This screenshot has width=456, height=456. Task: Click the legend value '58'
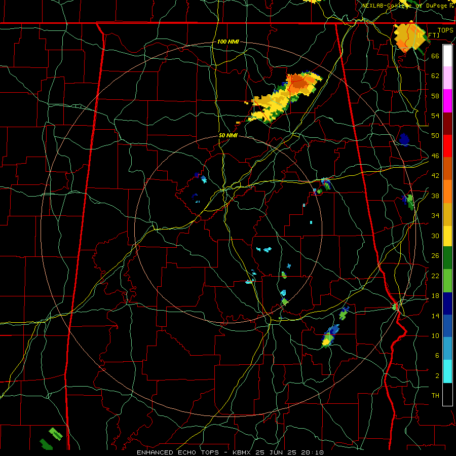tap(435, 96)
